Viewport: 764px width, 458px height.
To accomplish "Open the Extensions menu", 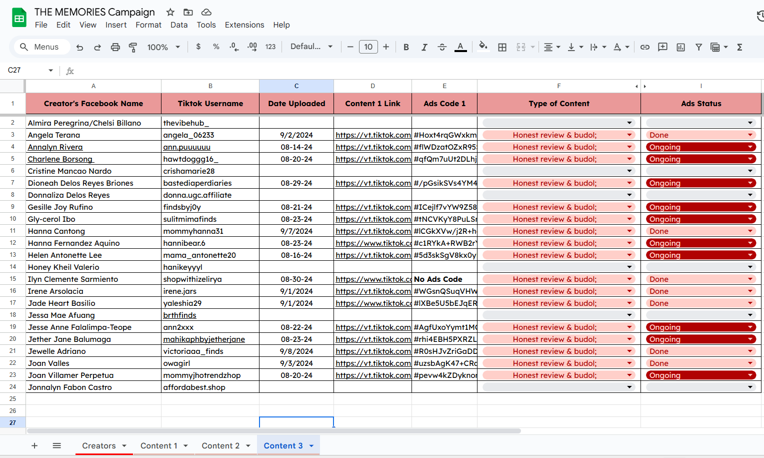I will pos(244,25).
